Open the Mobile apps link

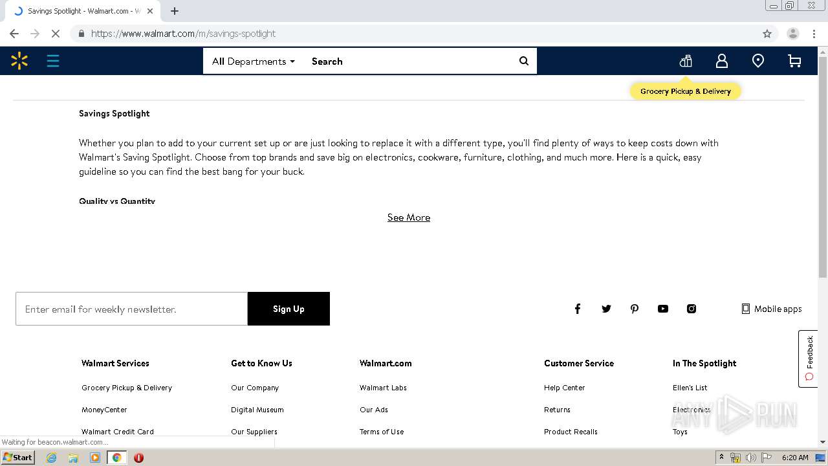772,309
